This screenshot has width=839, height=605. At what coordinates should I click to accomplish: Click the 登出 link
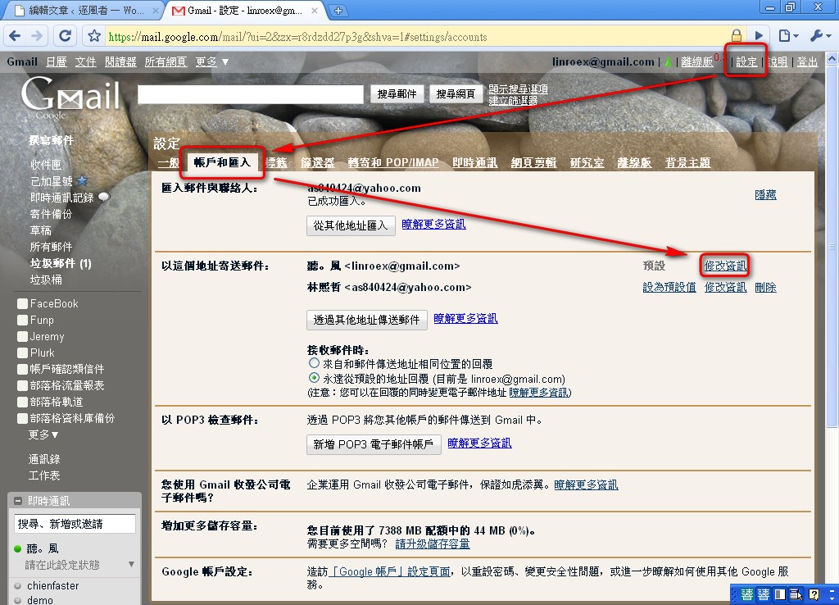coord(807,62)
